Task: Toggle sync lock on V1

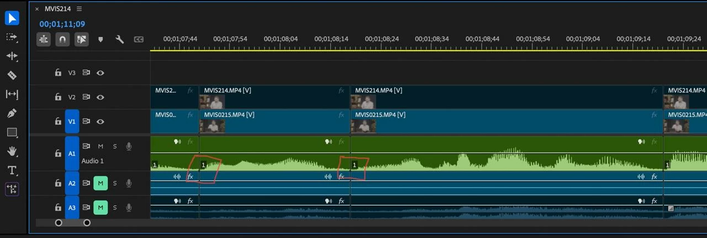Action: click(x=86, y=121)
